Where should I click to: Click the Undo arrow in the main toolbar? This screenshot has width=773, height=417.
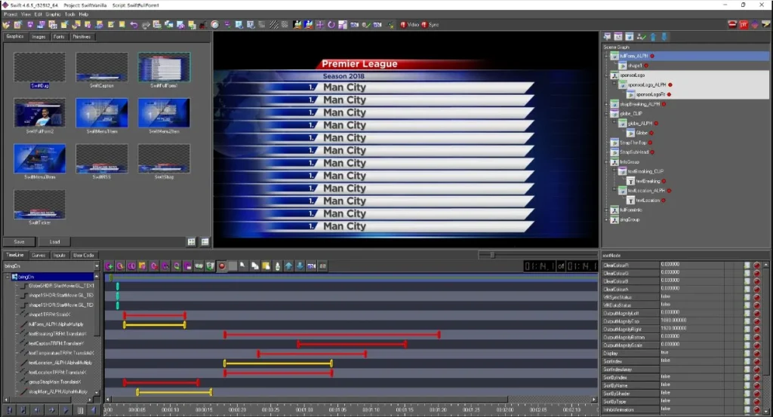134,25
